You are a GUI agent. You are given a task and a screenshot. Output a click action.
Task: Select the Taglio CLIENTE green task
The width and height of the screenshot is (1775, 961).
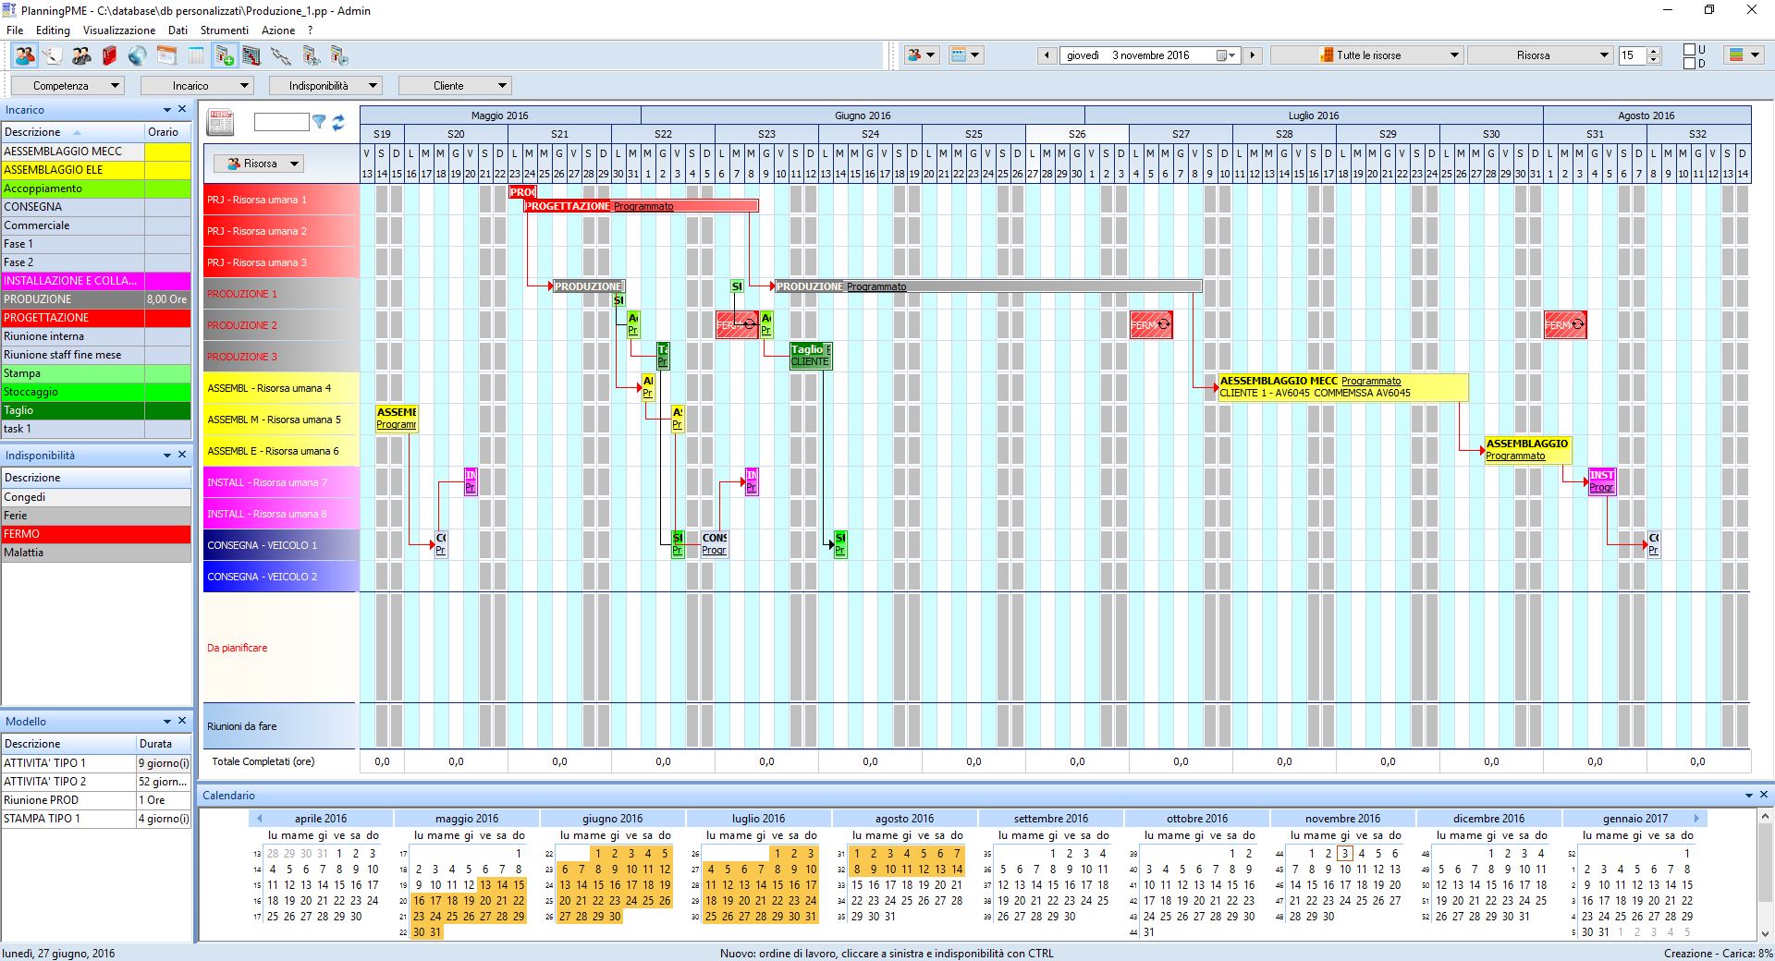(x=811, y=355)
